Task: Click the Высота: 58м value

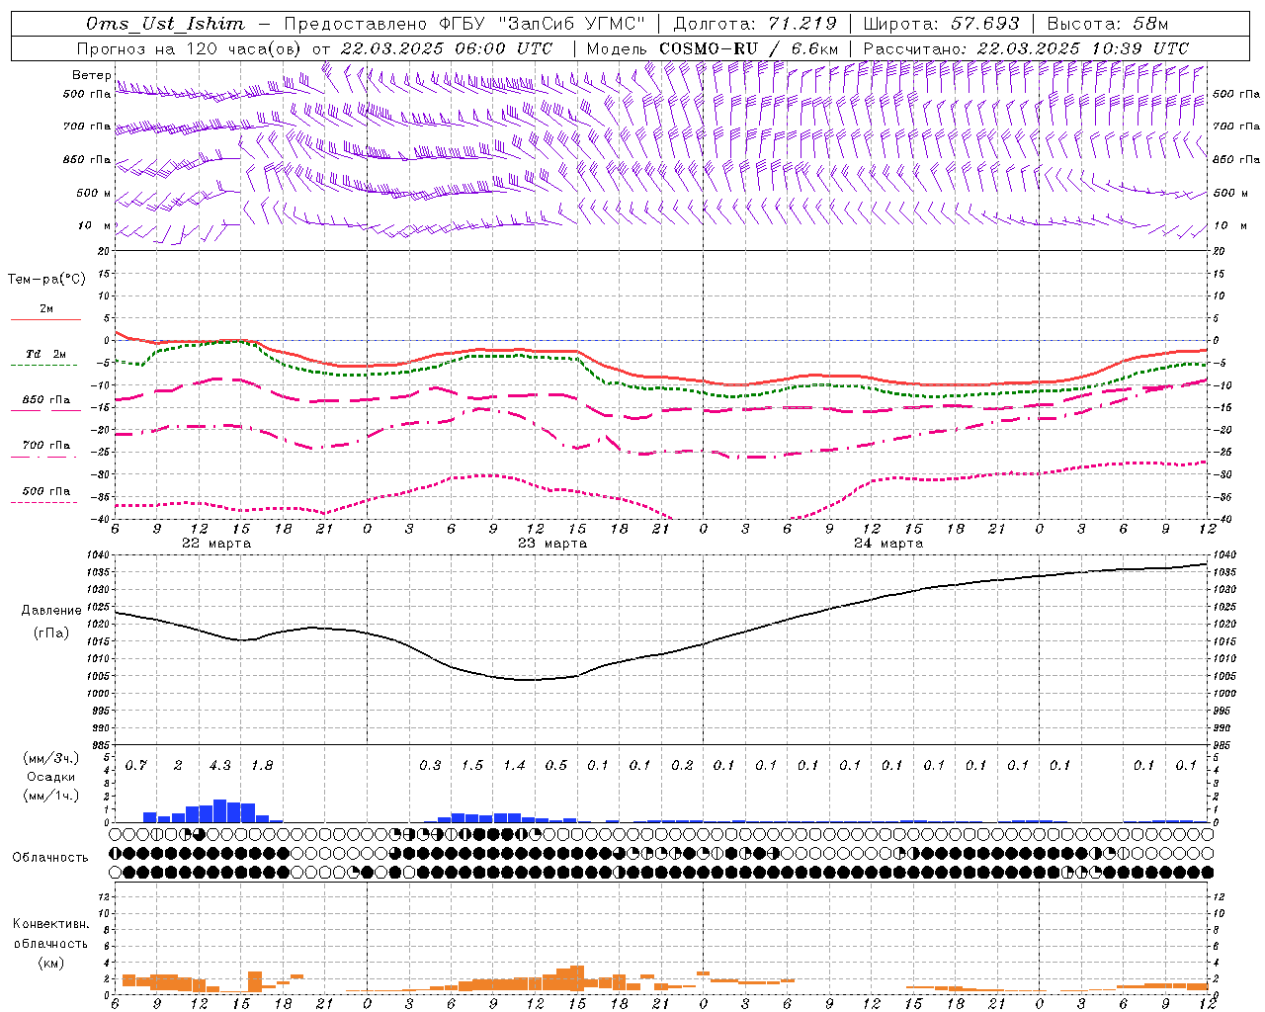Action: tap(1107, 24)
